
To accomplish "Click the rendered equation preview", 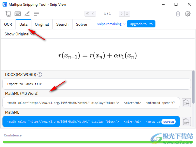I will tap(97, 56).
